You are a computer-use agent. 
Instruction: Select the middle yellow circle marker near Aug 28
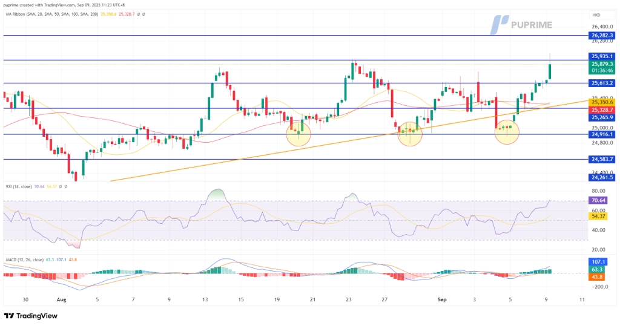[410, 132]
